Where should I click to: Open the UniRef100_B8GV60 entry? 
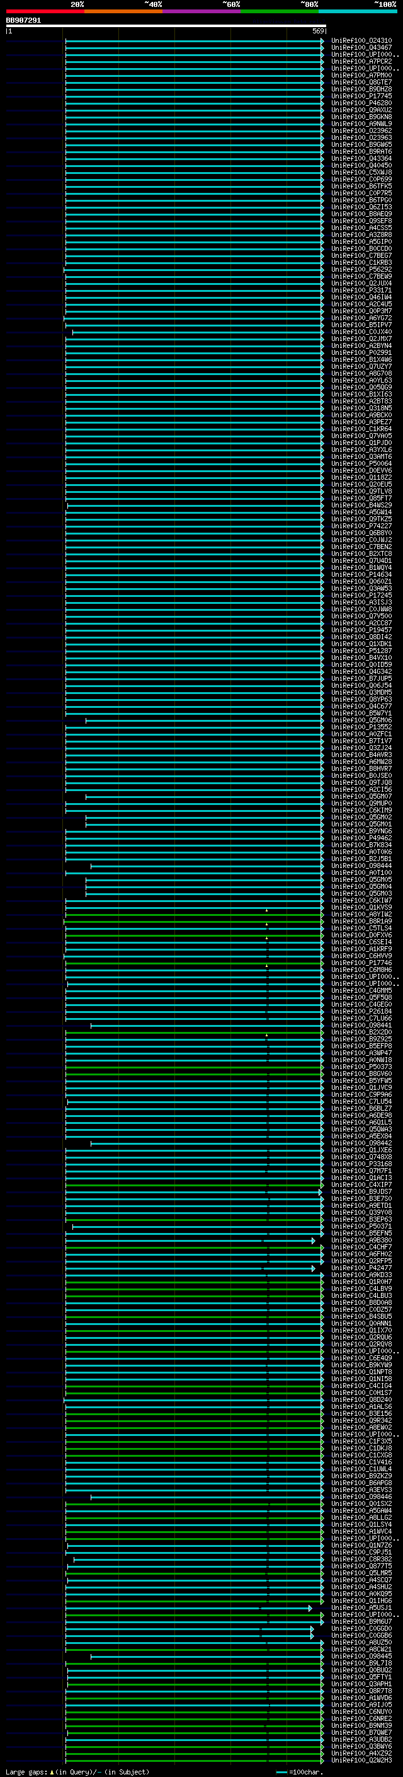(361, 1074)
